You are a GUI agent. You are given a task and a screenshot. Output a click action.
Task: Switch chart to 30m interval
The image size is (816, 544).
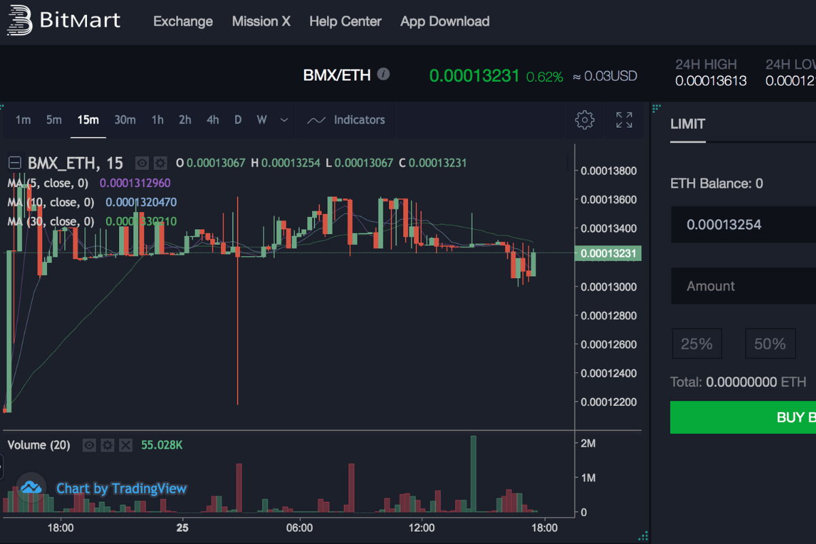point(125,120)
